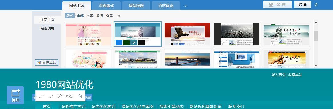Click the 版式 label tag

[70, 15]
